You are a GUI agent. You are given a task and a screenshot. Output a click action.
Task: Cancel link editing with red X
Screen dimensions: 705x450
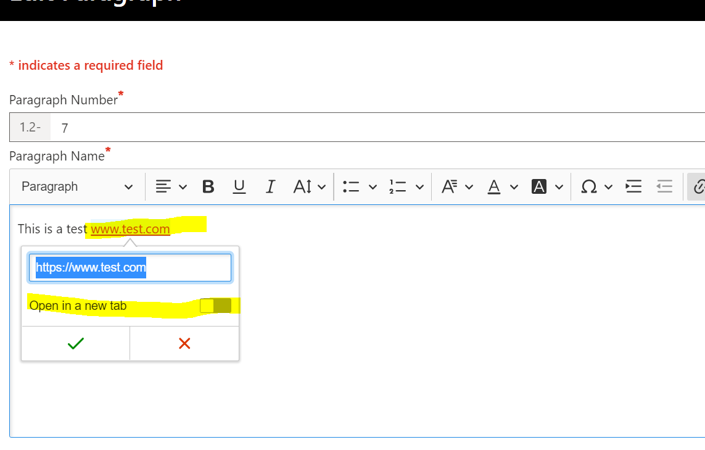[184, 343]
